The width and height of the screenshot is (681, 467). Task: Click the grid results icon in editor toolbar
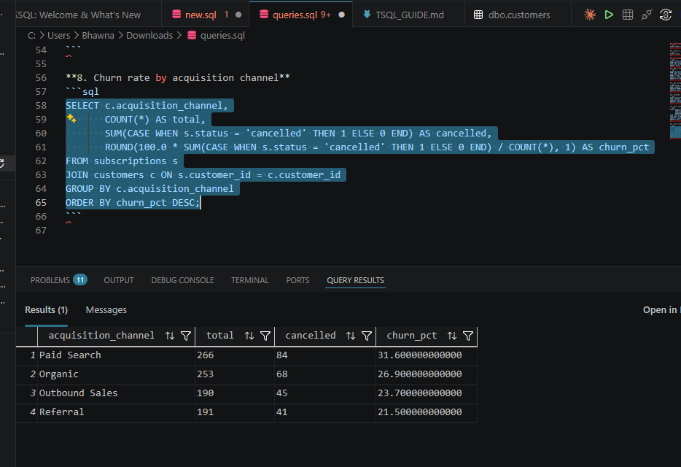[628, 15]
